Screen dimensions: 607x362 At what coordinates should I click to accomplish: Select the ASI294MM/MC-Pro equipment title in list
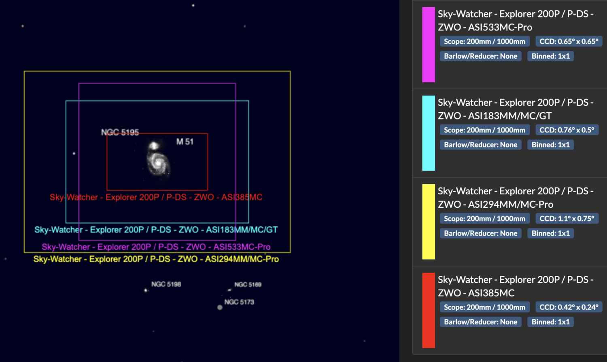point(516,198)
